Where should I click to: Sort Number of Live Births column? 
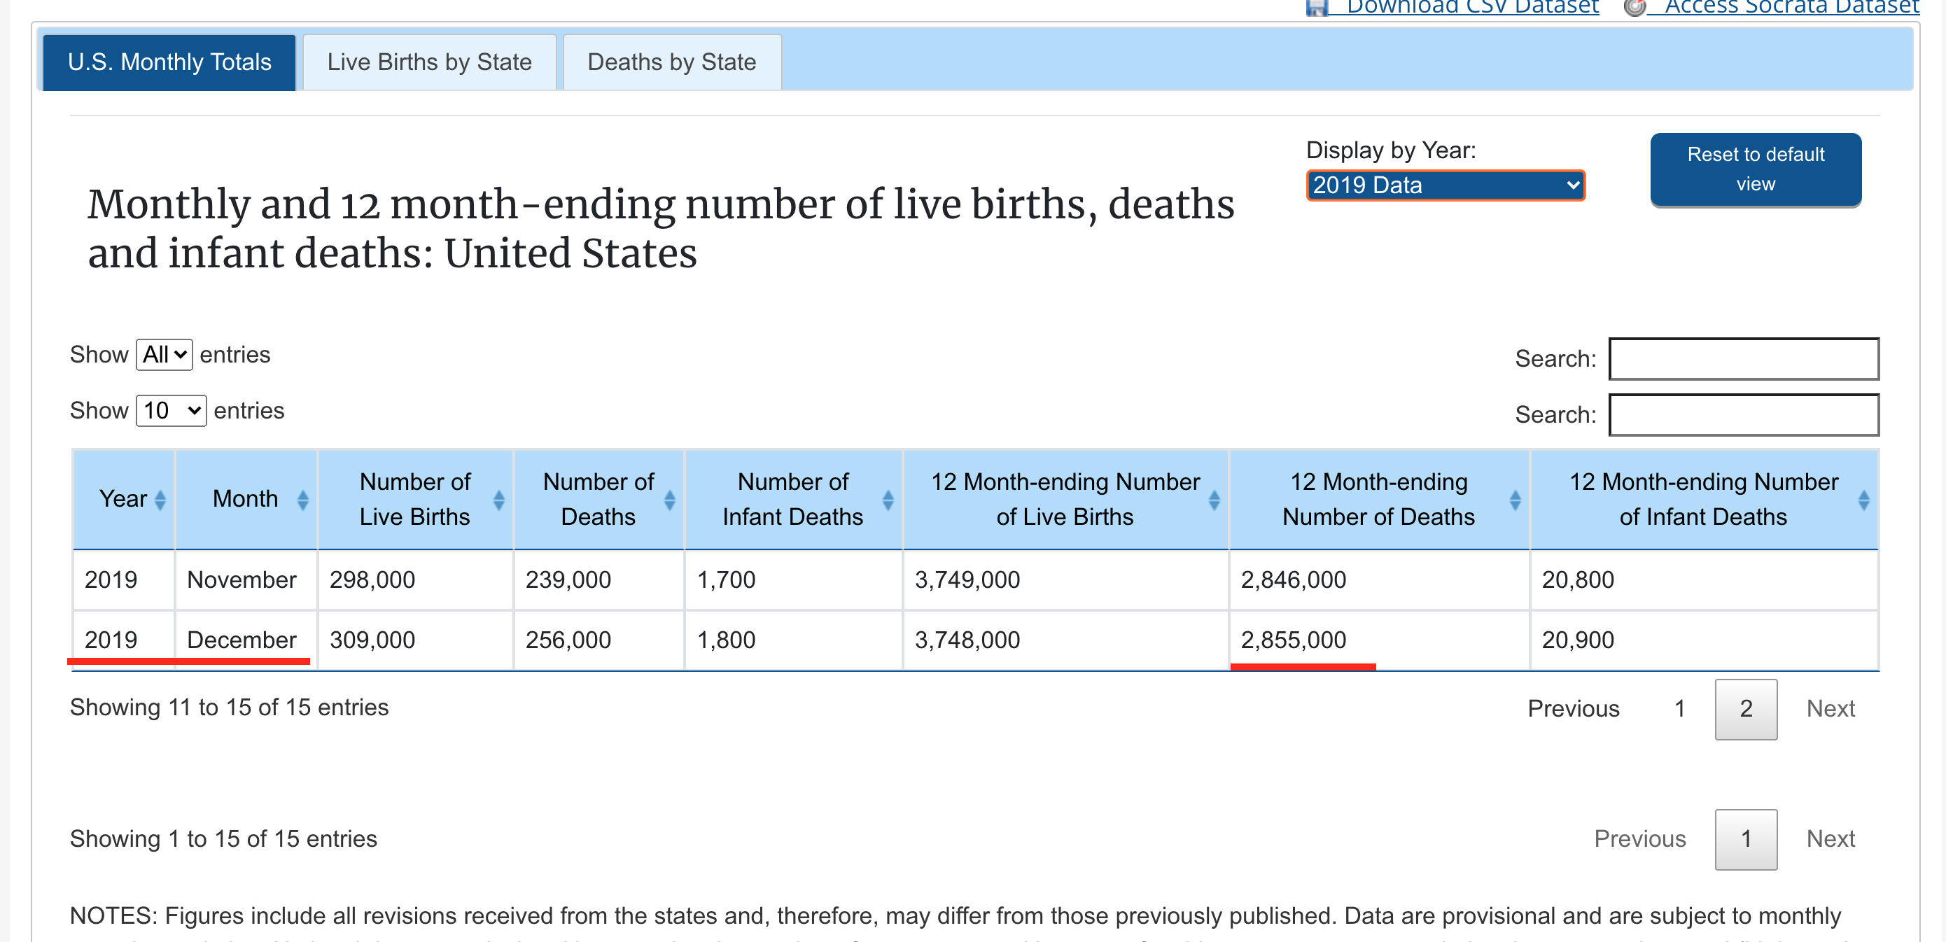(498, 499)
